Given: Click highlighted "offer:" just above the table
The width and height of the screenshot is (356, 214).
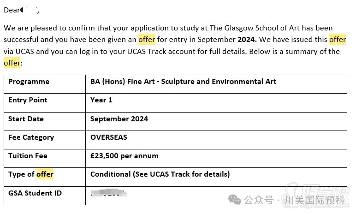Looking at the screenshot, I should [12, 63].
